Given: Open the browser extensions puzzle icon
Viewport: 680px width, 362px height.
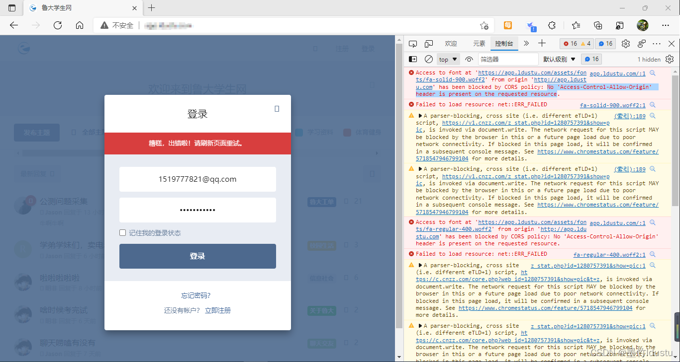Looking at the screenshot, I should (x=552, y=25).
